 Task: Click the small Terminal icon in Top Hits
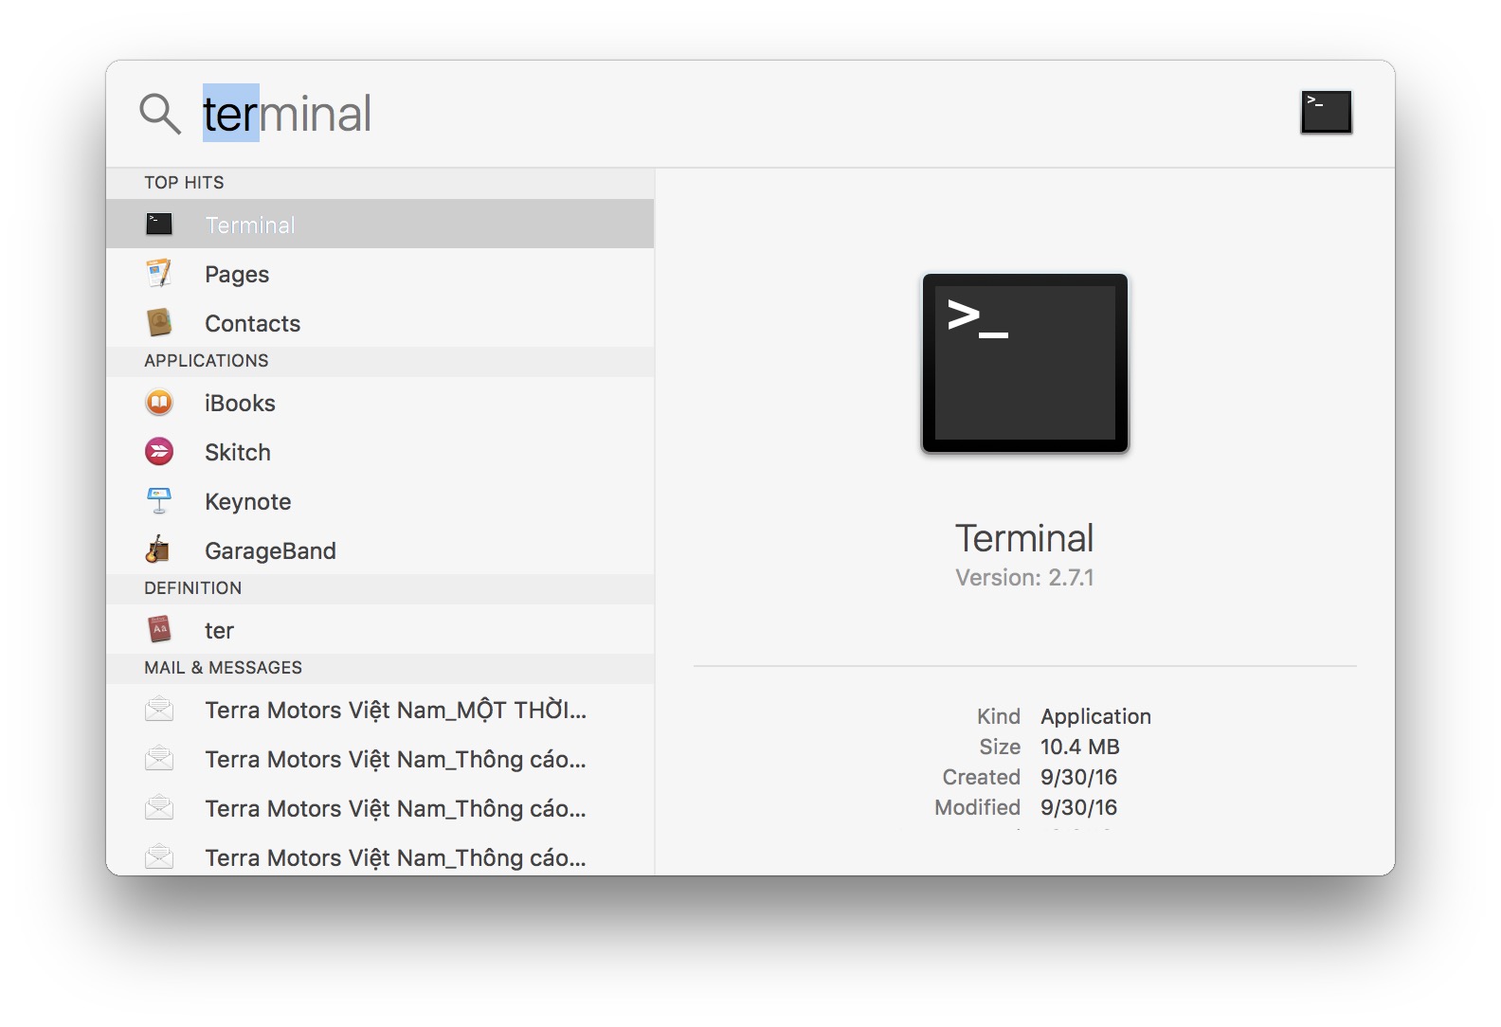159,224
